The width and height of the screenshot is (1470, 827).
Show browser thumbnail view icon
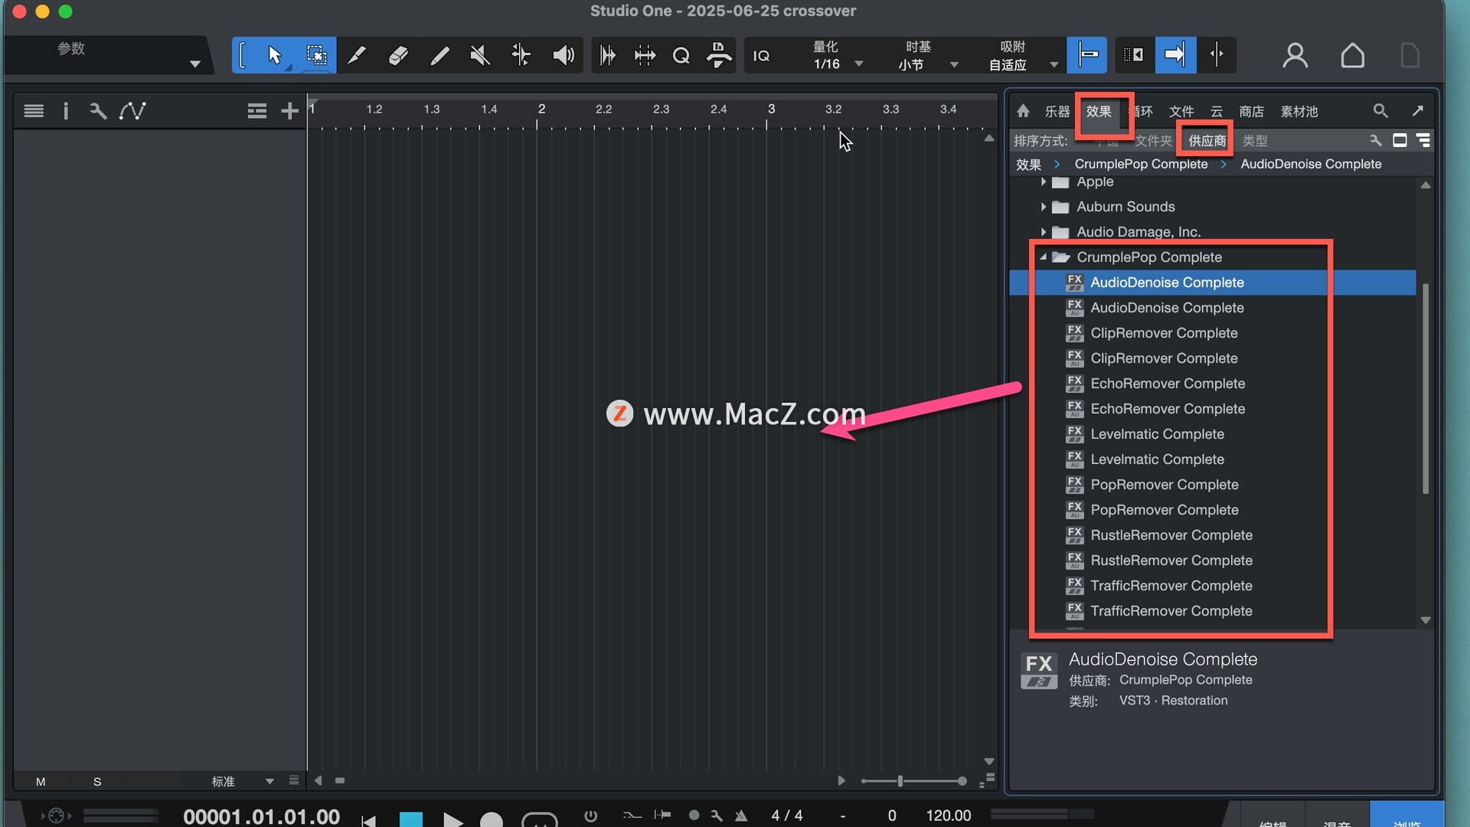(x=1400, y=140)
